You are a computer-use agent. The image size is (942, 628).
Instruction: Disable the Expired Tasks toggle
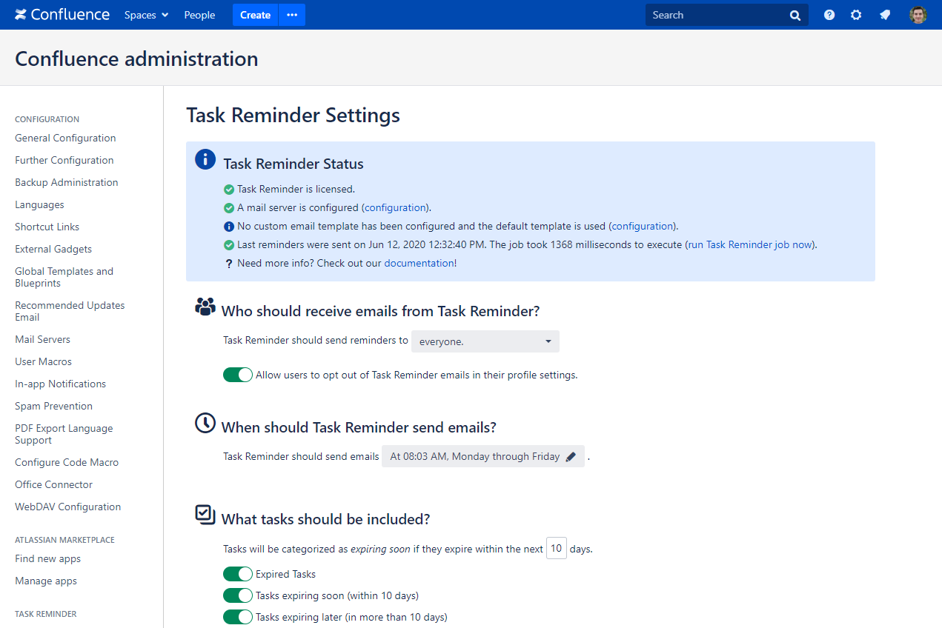(x=238, y=574)
